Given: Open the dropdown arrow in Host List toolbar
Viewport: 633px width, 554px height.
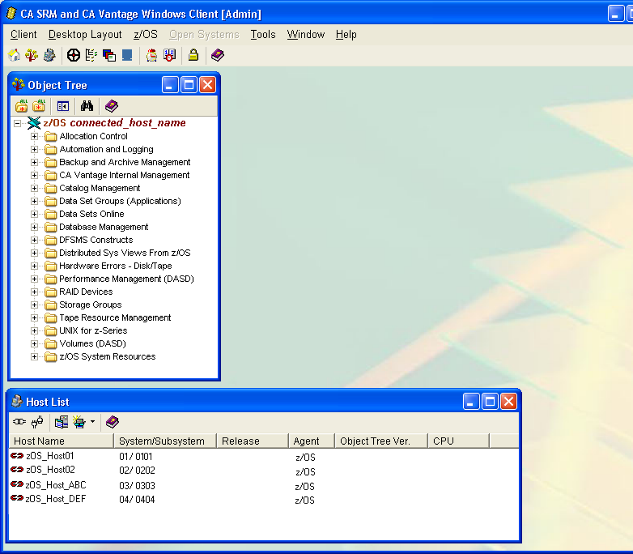Looking at the screenshot, I should [x=92, y=422].
